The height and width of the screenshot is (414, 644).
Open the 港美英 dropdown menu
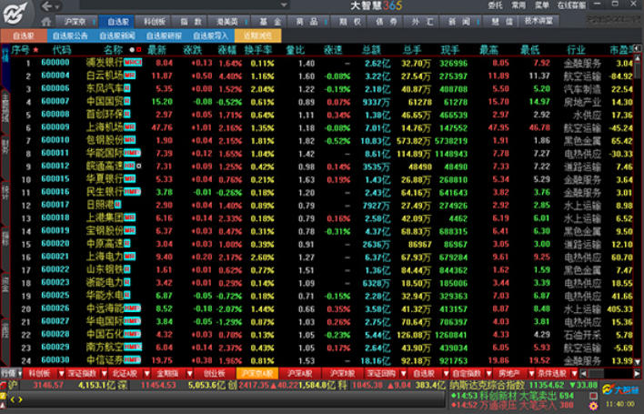point(225,20)
